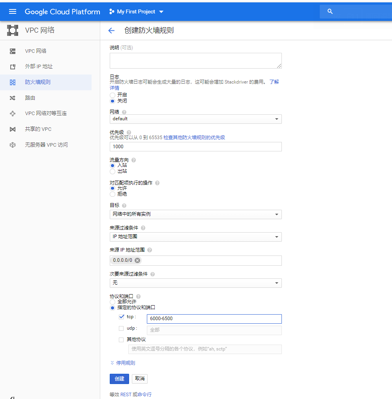392x399 pixels.
Task: Click the 防火墙规则 sidebar icon
Action: 13,82
